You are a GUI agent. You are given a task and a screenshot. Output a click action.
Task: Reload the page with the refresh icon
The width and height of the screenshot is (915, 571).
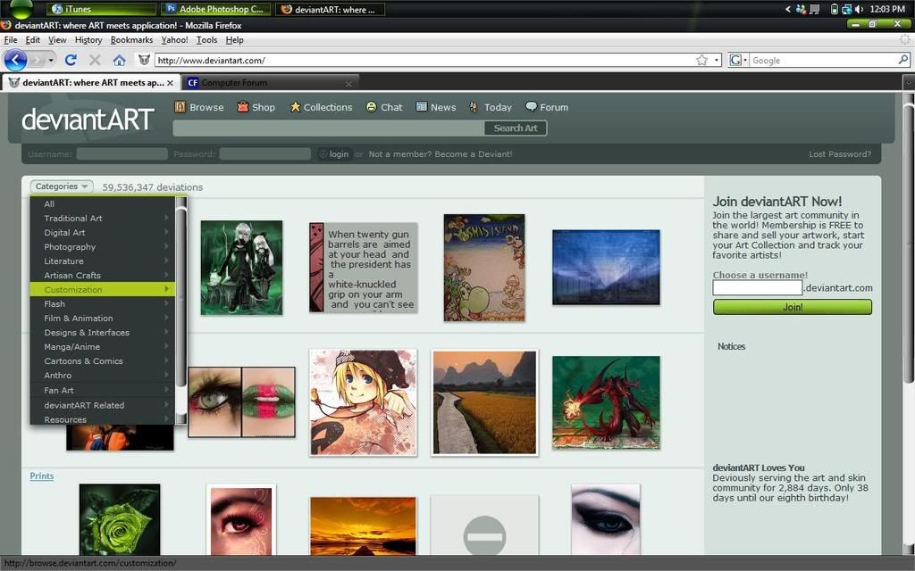tap(71, 60)
